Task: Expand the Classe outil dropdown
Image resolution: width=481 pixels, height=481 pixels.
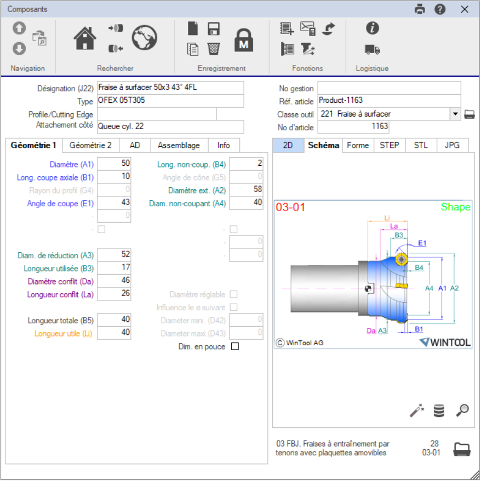Action: (455, 114)
